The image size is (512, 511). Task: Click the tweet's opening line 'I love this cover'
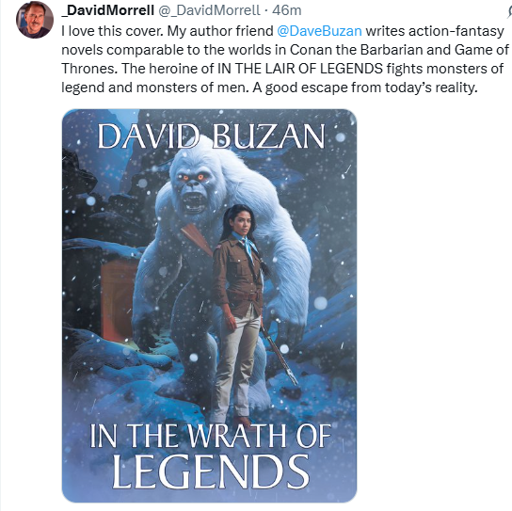112,31
